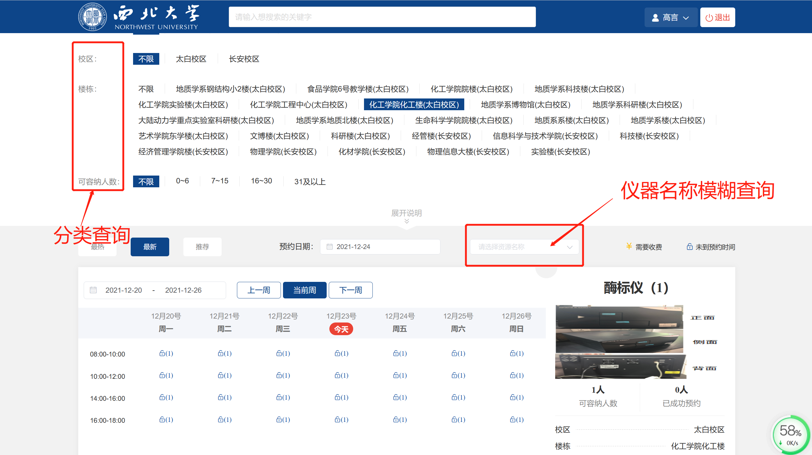This screenshot has width=812, height=455.
Task: Open the 高言 user account dropdown
Action: click(670, 17)
